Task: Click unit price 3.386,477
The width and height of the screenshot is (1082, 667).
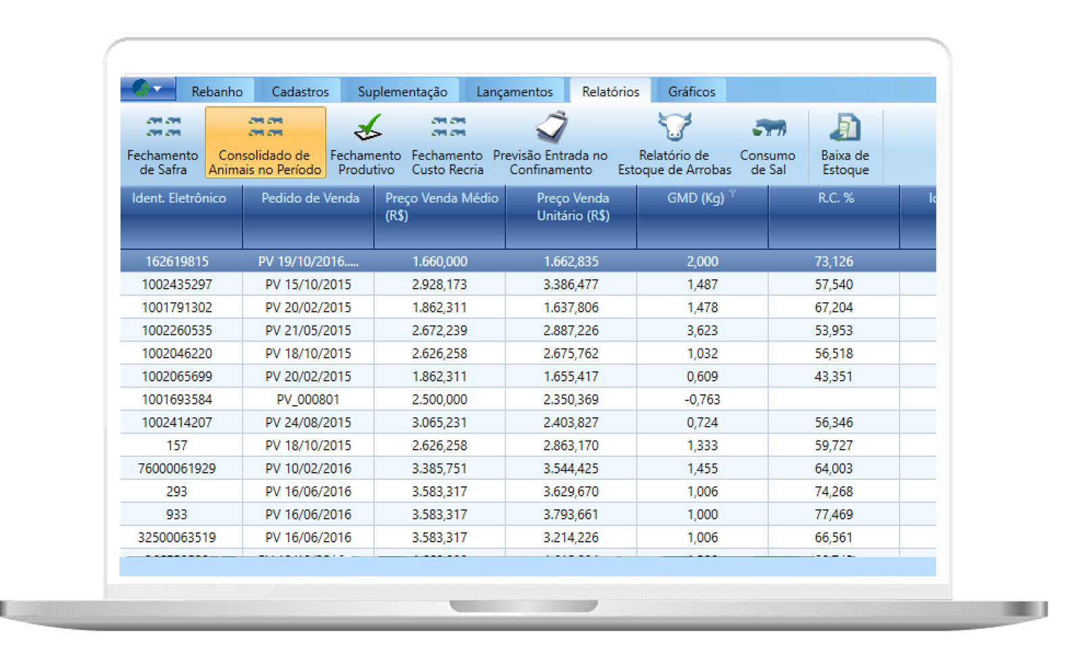Action: coord(571,285)
